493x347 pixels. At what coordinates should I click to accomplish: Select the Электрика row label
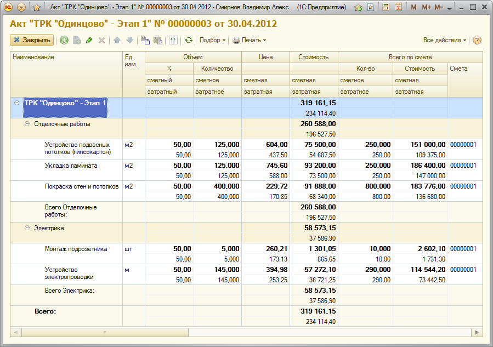click(x=49, y=228)
